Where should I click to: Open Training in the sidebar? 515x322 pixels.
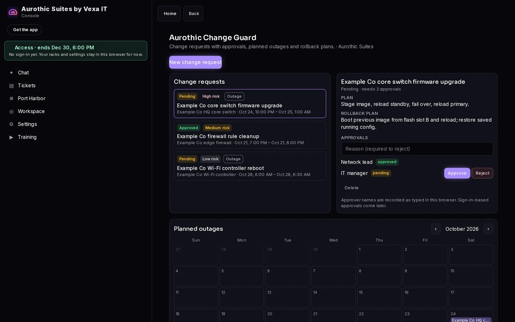pyautogui.click(x=76, y=137)
